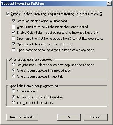Image resolution: width=113 pixels, height=125 pixels.
Task: Toggle Warn me when closing multiple tabs
Action: (x=13, y=21)
